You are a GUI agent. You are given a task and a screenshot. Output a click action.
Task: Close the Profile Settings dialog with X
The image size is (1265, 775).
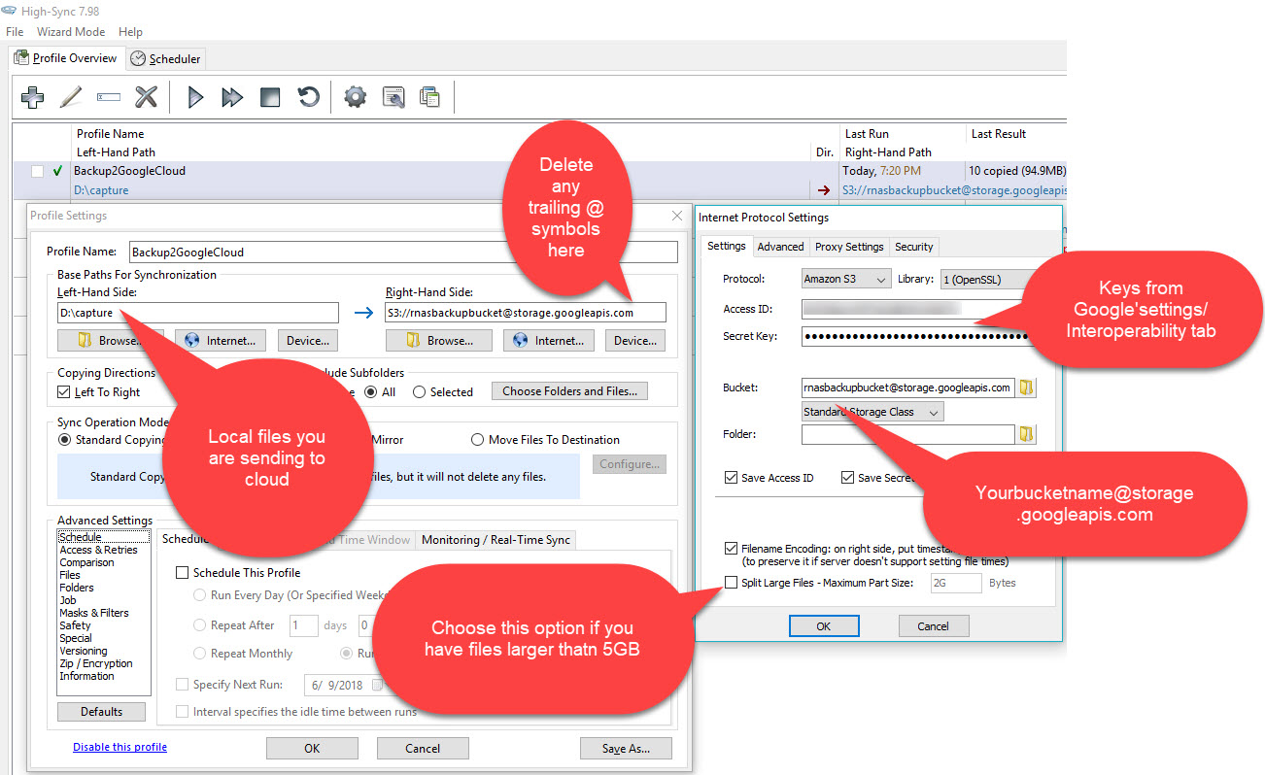click(x=677, y=216)
